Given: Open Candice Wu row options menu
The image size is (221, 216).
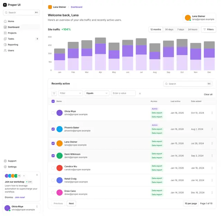Looking at the screenshot, I should coord(212,168).
